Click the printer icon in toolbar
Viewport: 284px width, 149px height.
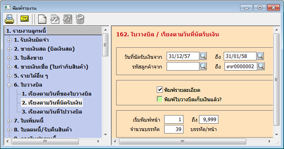[x=9, y=19]
